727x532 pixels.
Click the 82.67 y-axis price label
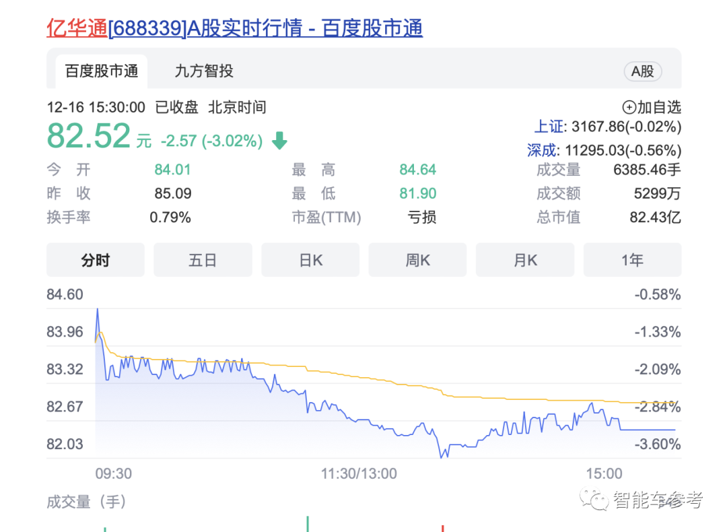[x=65, y=407]
